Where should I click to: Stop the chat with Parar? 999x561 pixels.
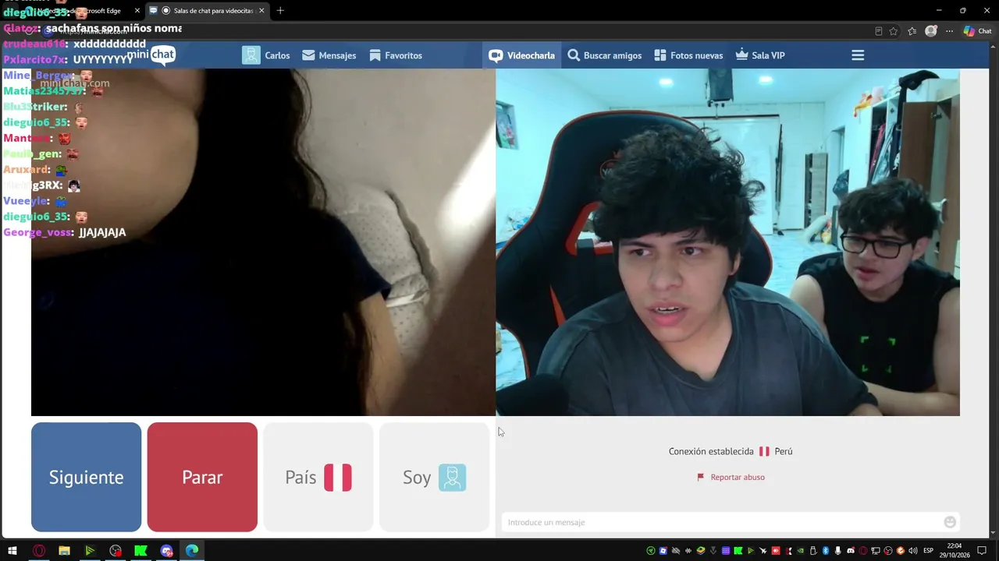202,477
